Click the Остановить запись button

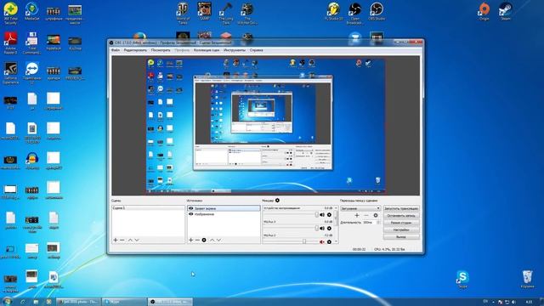(x=401, y=215)
